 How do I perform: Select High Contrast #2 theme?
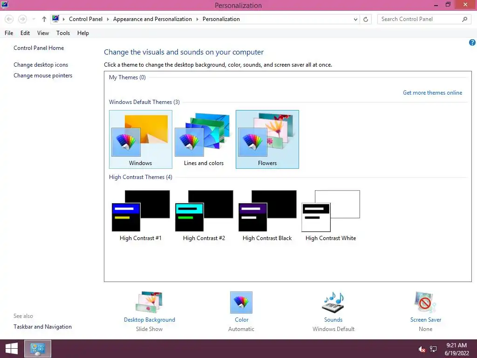(204, 215)
